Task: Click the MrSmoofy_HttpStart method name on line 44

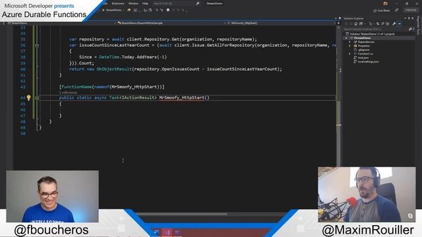Action: click(182, 98)
